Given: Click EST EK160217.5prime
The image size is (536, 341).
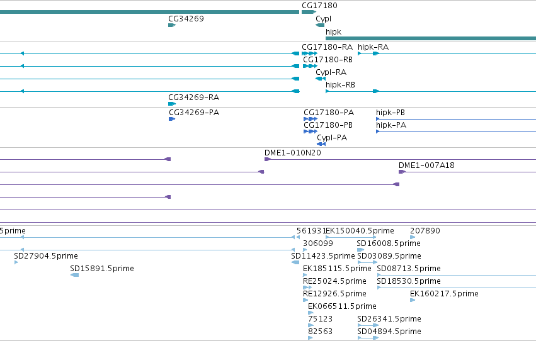Looking at the screenshot, I should click(444, 294).
